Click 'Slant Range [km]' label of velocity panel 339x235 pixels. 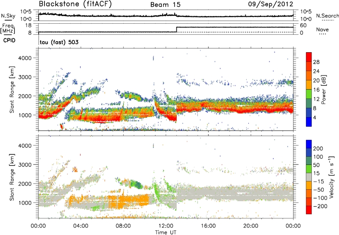pyautogui.click(x=12, y=177)
